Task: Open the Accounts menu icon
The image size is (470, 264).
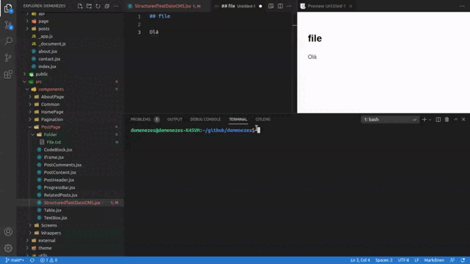Action: point(8,231)
